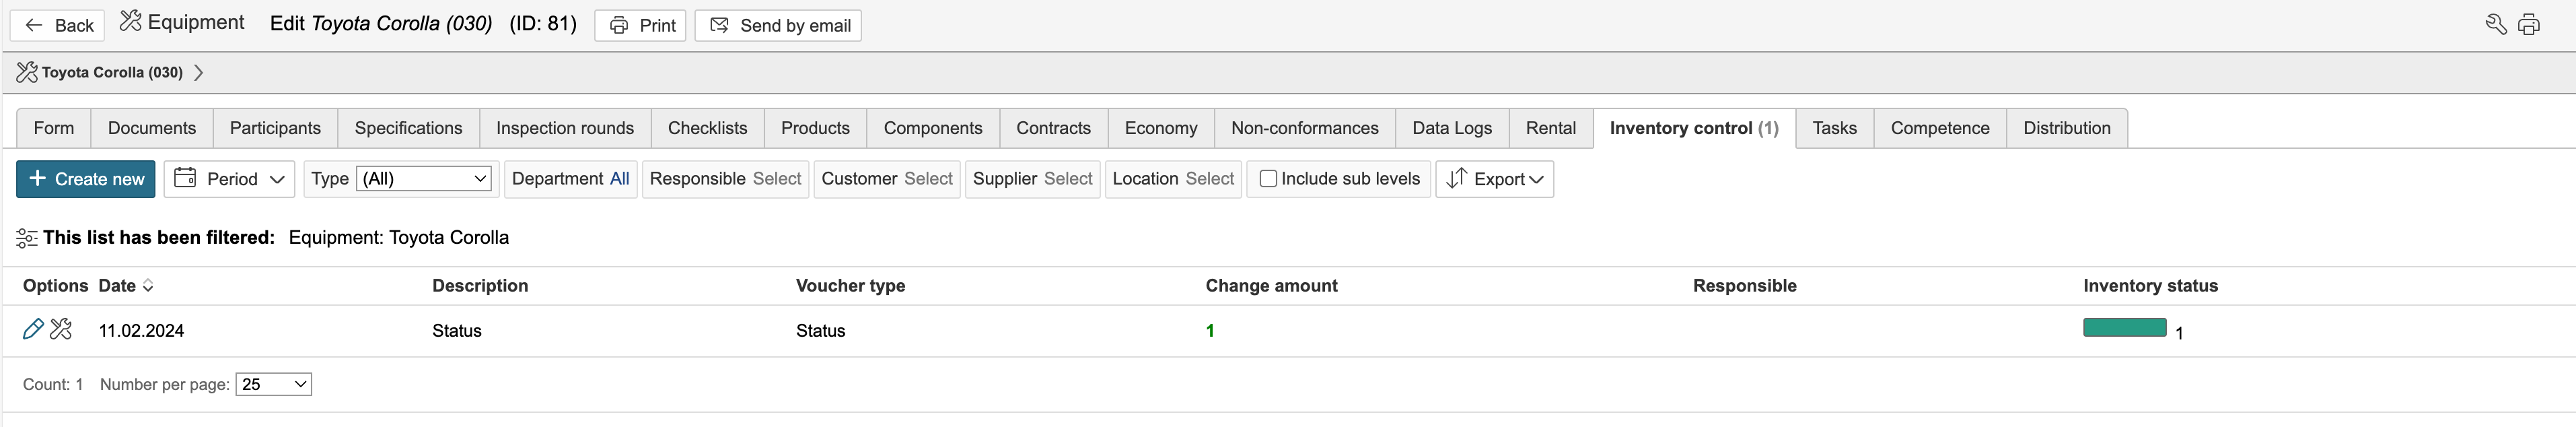The image size is (2576, 427).
Task: Expand the Export menu
Action: (1495, 179)
